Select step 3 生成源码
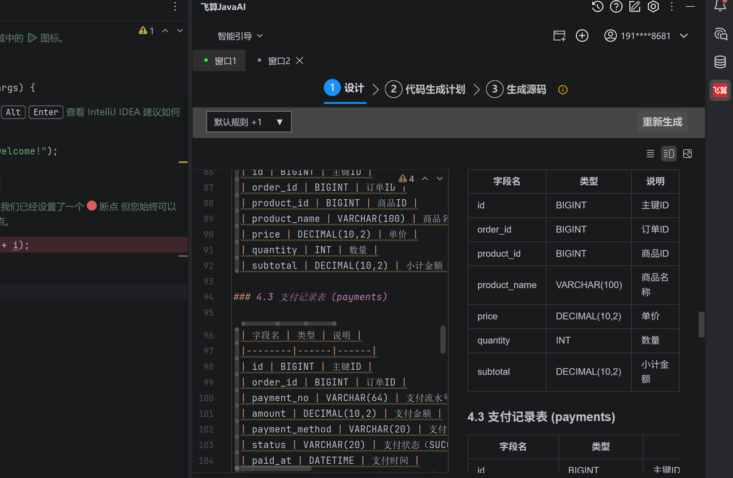Viewport: 733px width, 478px height. (x=517, y=89)
